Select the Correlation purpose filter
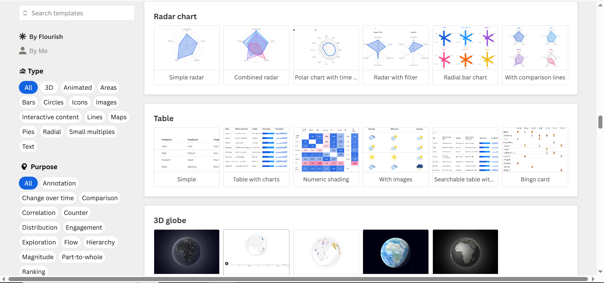This screenshot has width=604, height=283. 39,213
